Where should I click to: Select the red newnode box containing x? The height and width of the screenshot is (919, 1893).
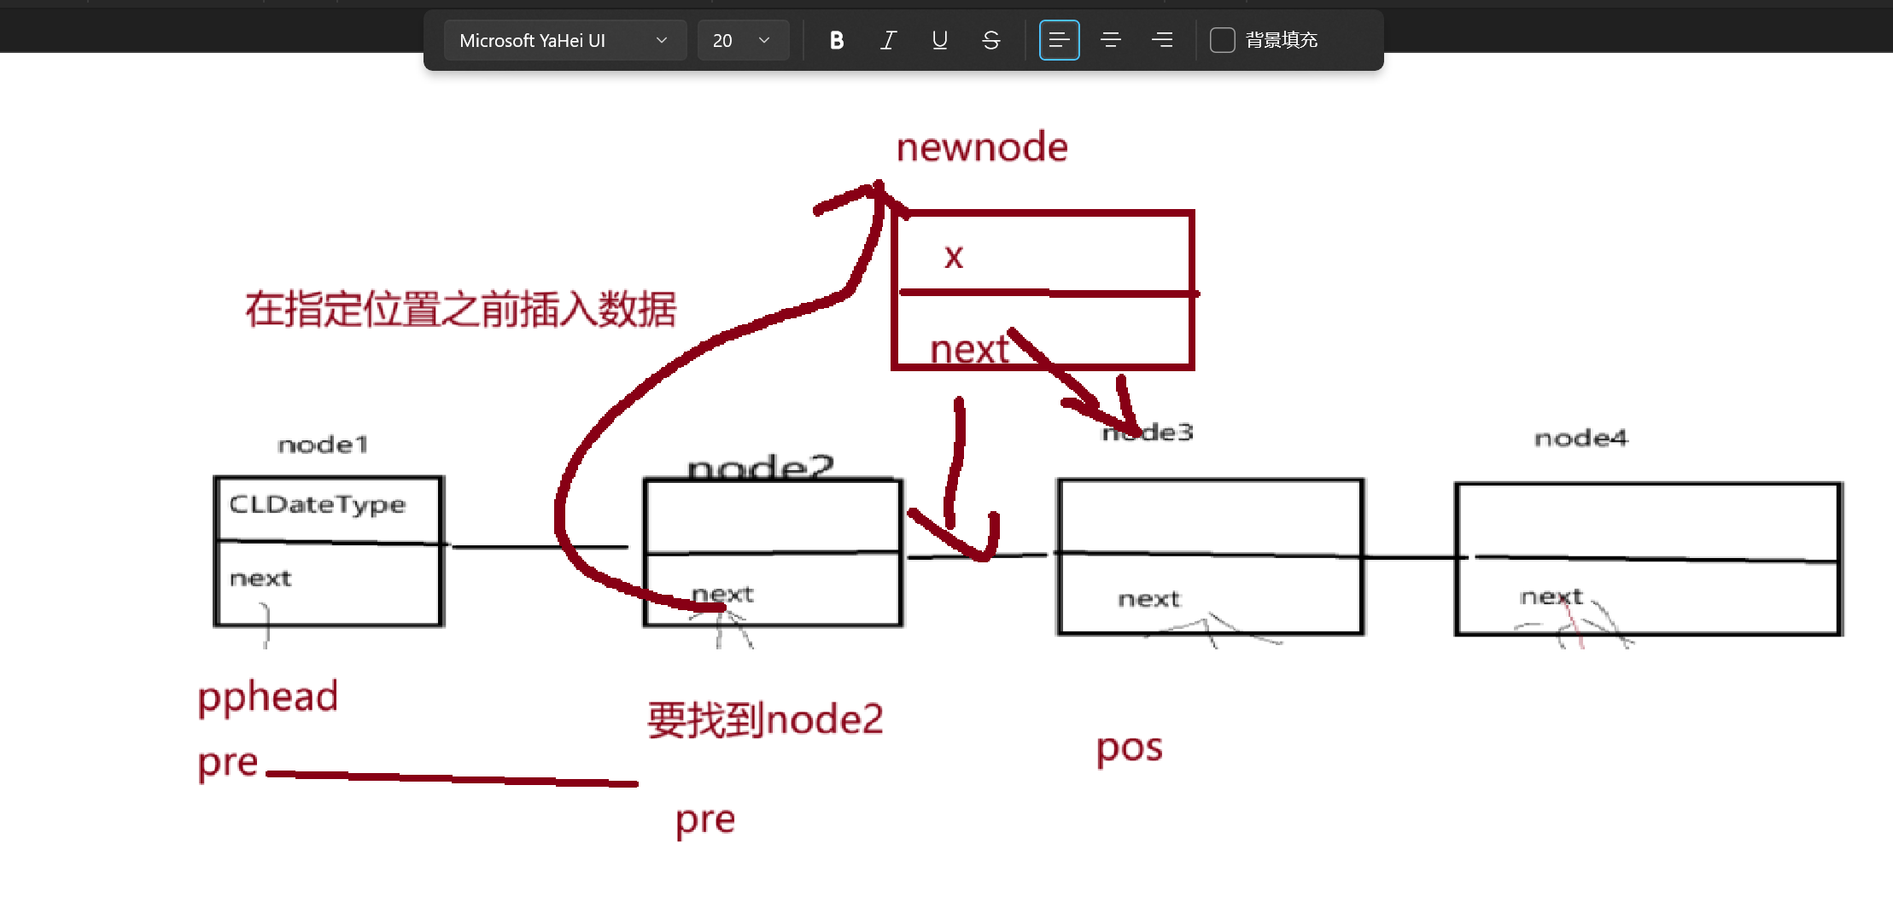(x=1043, y=290)
